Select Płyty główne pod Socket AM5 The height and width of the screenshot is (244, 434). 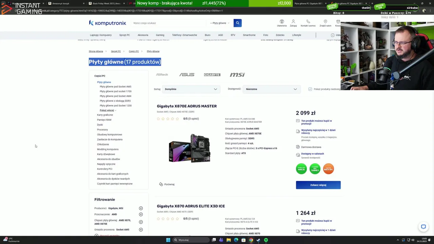[115, 87]
